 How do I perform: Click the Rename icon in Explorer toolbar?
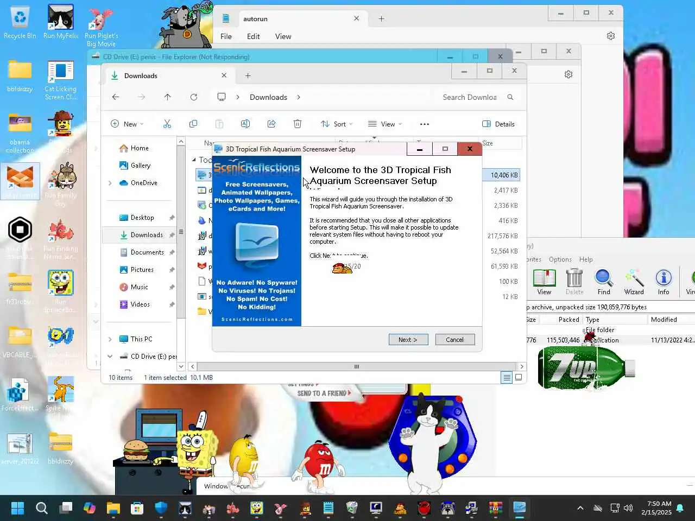[x=245, y=124]
